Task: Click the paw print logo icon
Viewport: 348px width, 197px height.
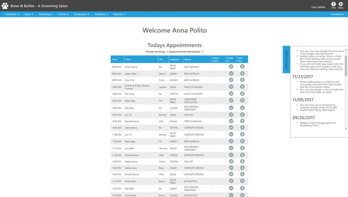Action: click(5, 6)
